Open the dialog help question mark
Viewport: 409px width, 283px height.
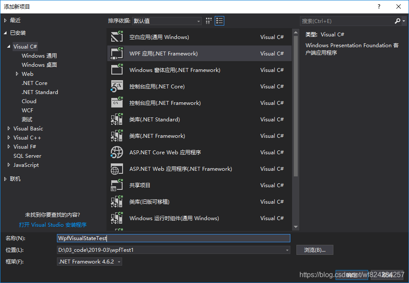coord(379,7)
